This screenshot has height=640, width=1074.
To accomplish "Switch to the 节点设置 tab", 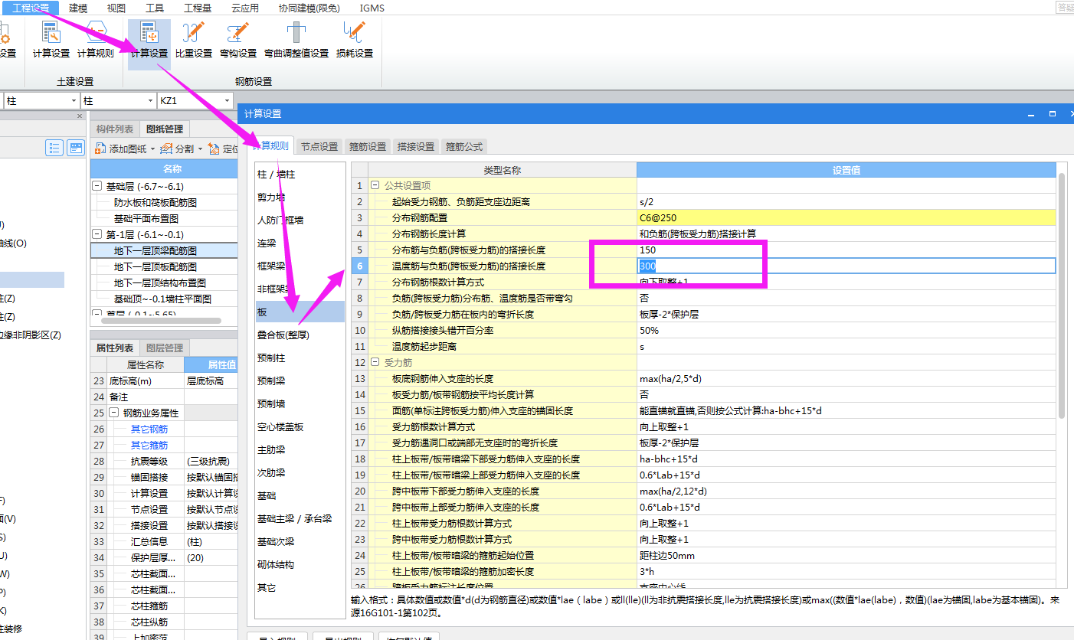I will [319, 146].
